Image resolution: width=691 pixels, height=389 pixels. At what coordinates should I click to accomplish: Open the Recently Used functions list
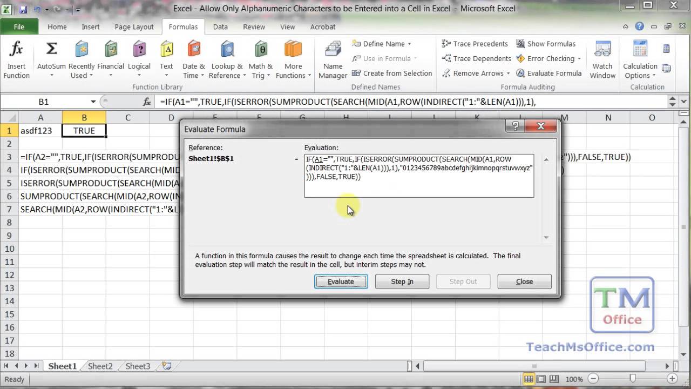[x=82, y=60]
